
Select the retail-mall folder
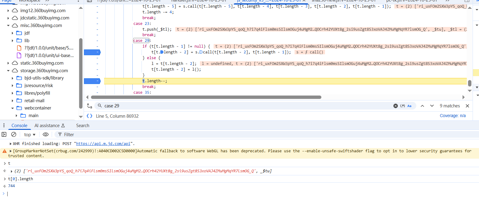[34, 101]
